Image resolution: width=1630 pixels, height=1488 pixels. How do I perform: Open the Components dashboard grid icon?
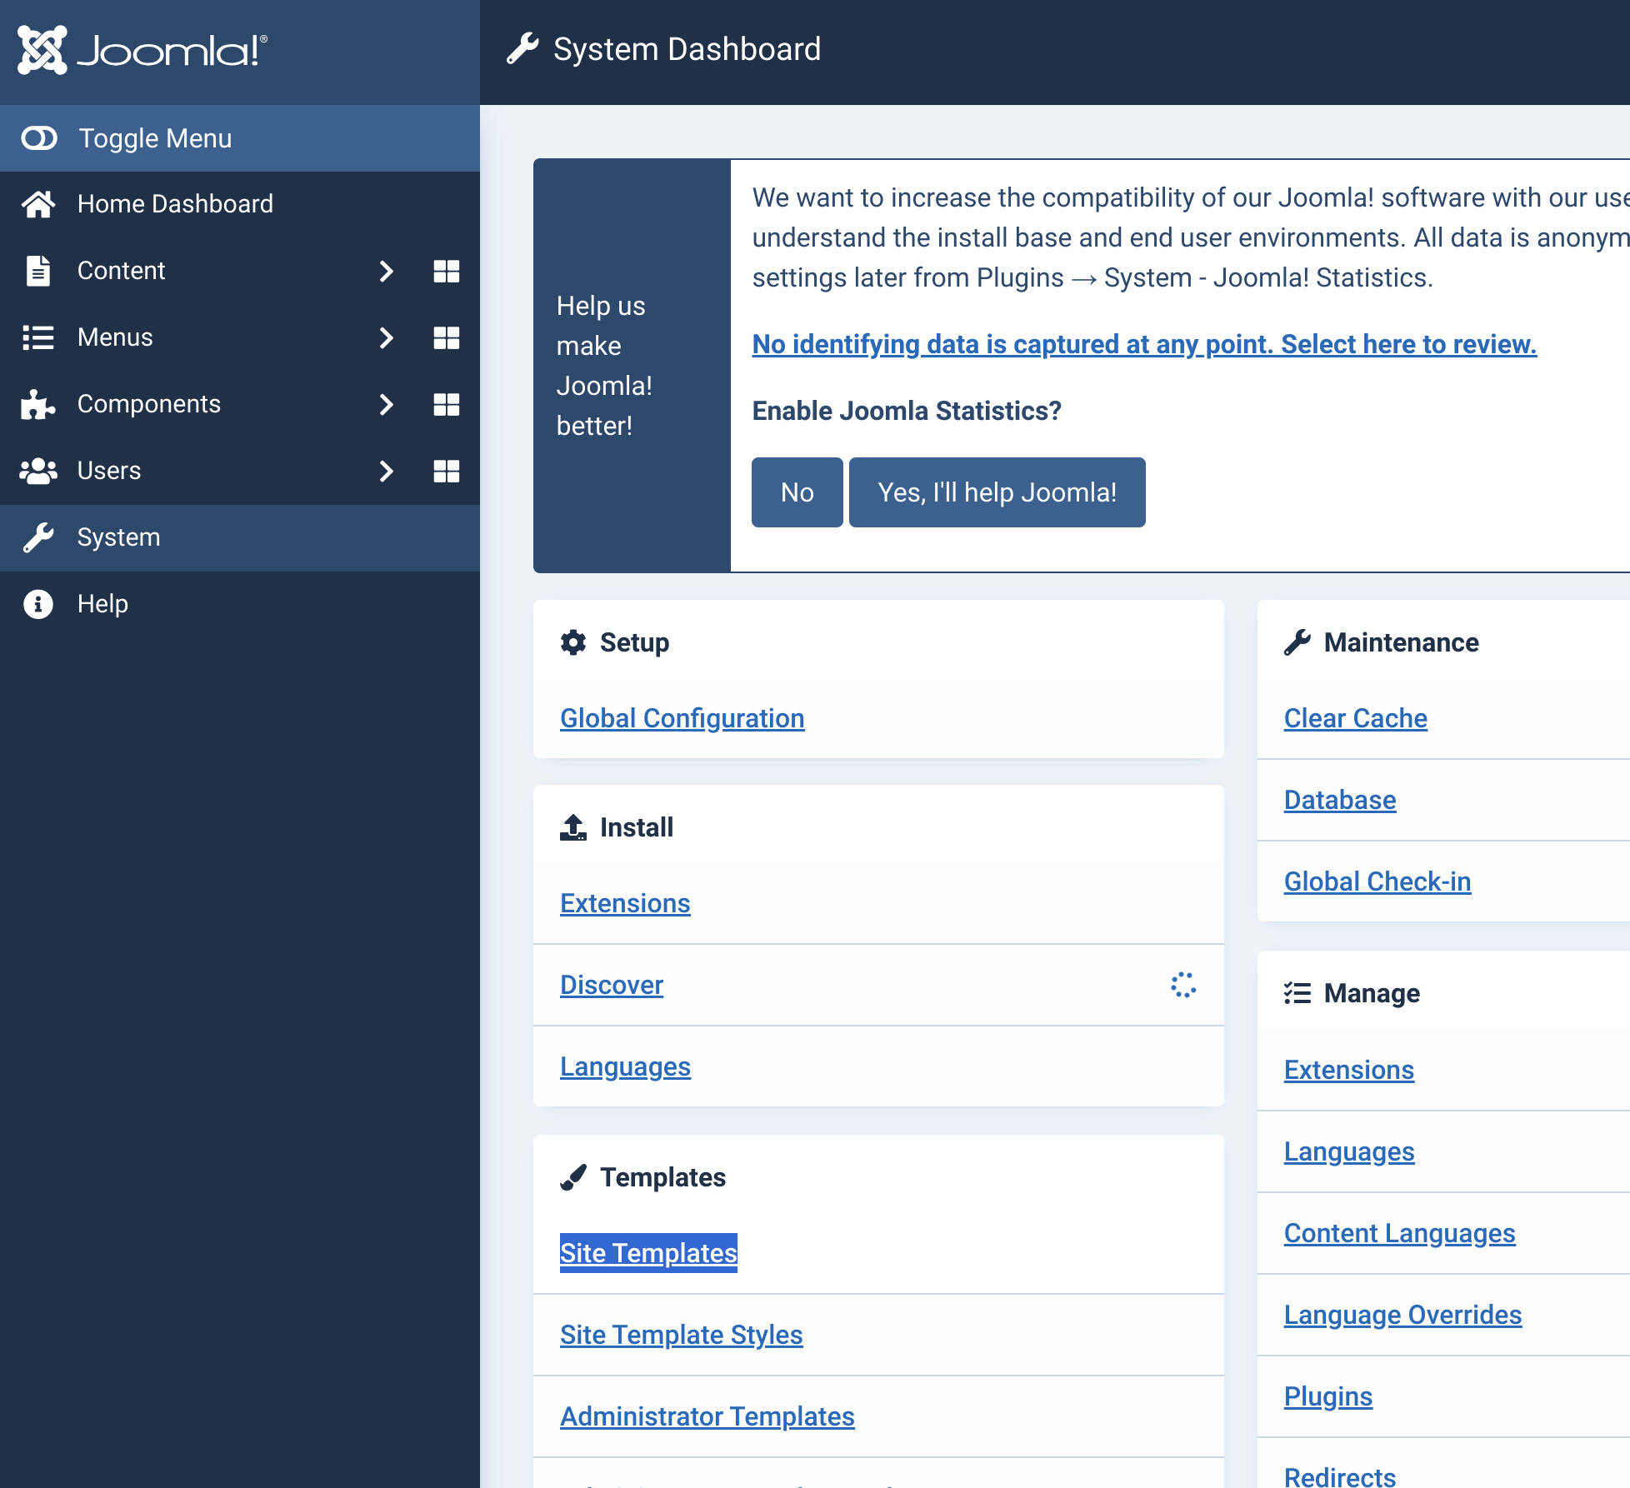(447, 404)
